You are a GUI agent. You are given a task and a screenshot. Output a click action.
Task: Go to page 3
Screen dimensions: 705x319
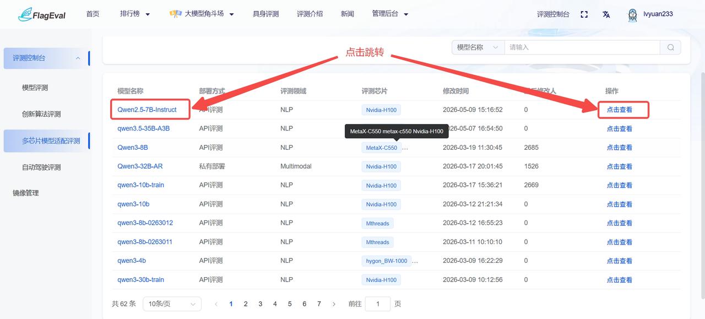coord(261,304)
